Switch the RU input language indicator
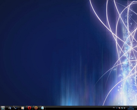The image size is (137, 110). coord(114,108)
